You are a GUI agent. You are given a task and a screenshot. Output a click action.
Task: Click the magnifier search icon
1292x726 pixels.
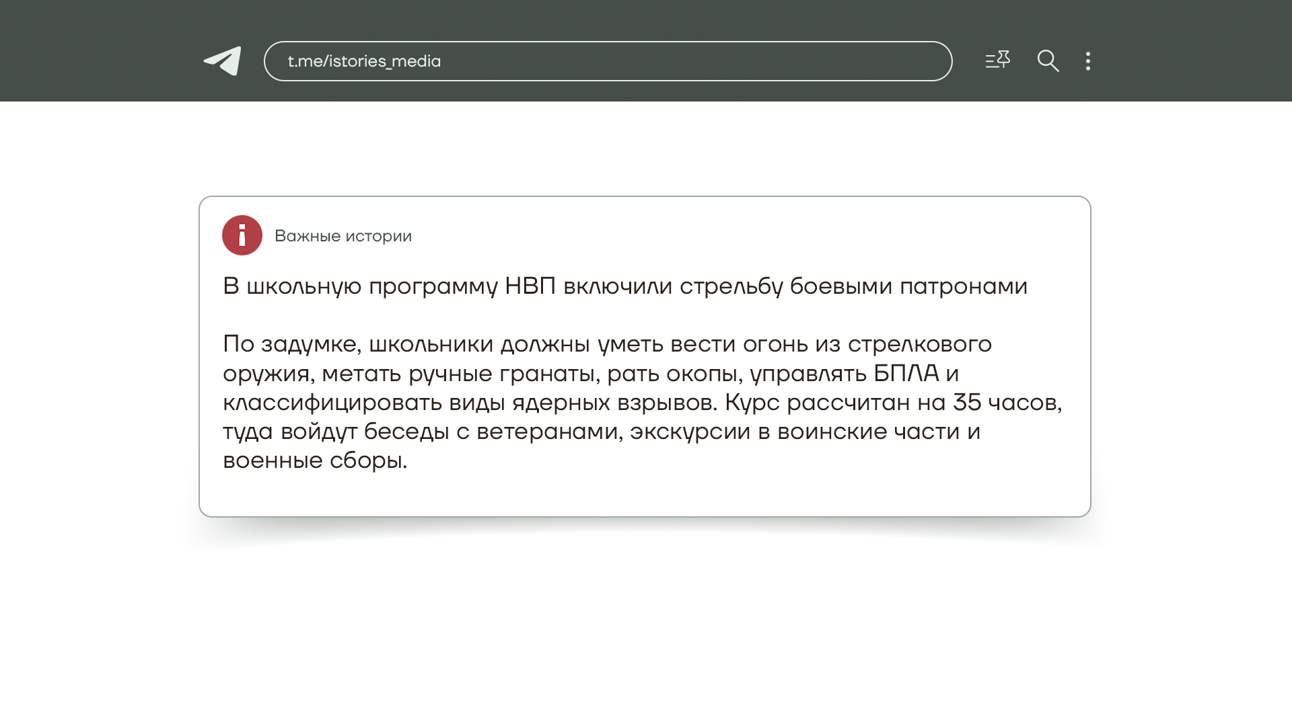tap(1048, 61)
